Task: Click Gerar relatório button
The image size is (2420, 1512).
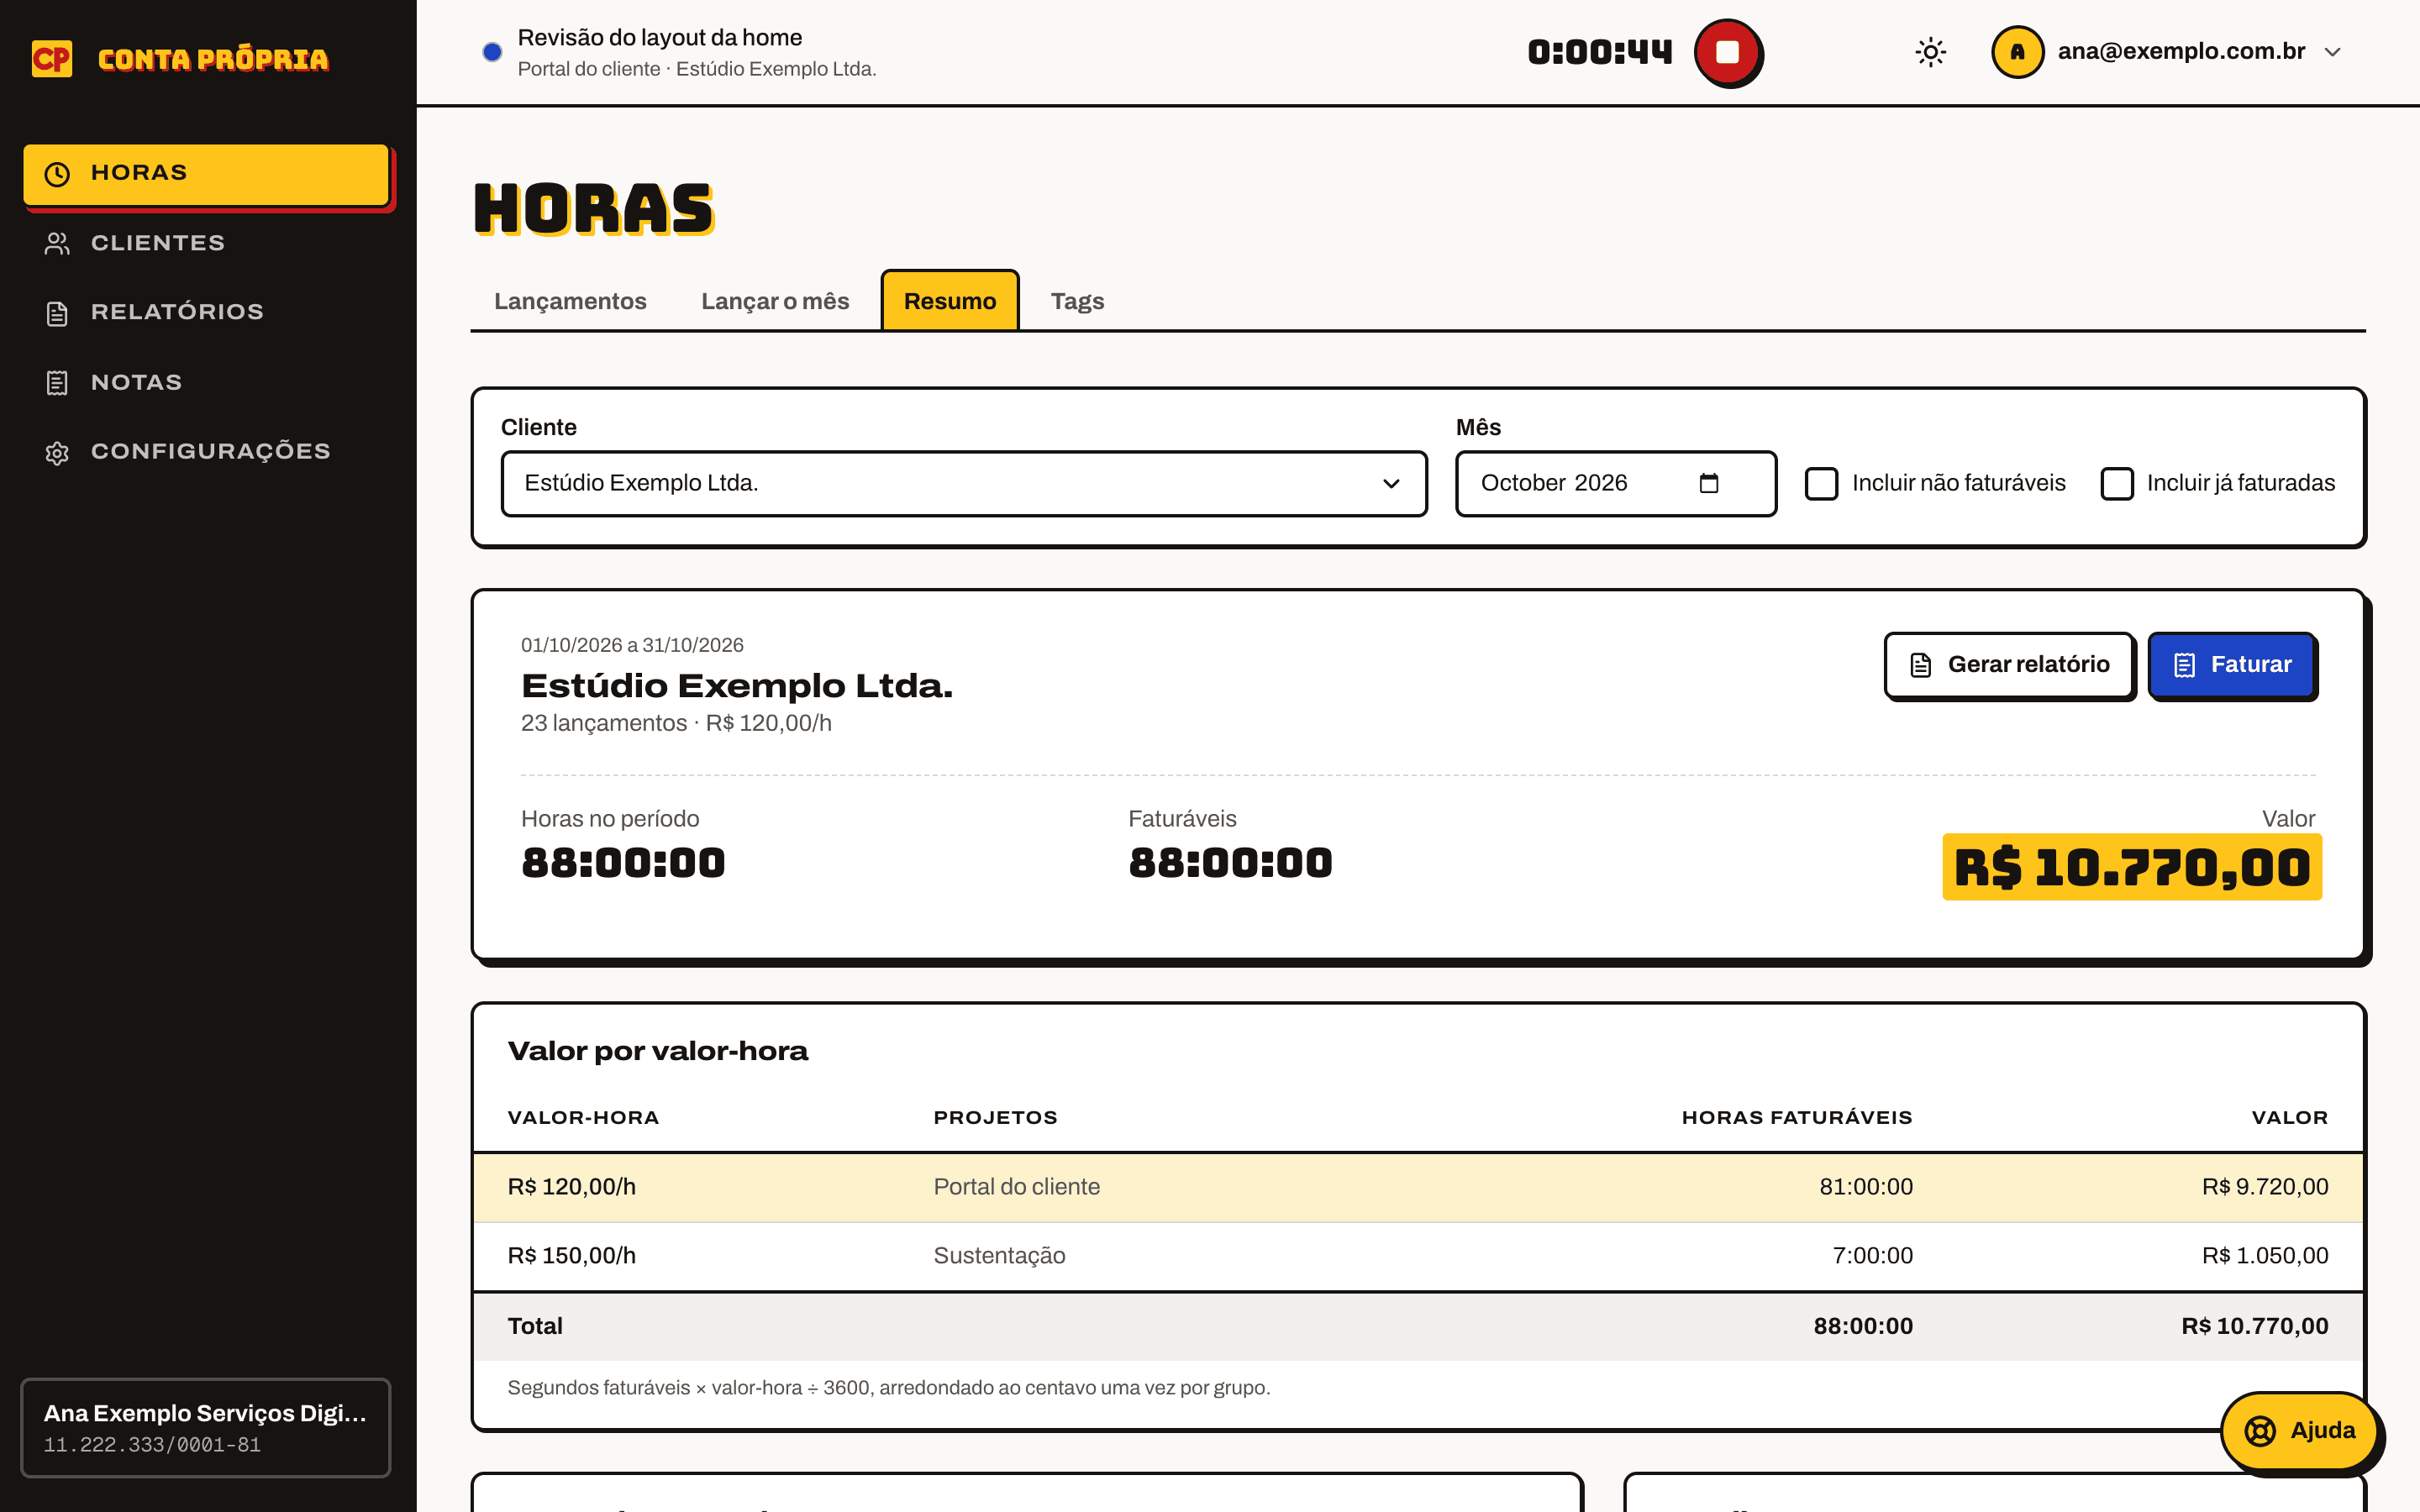Action: point(2008,665)
